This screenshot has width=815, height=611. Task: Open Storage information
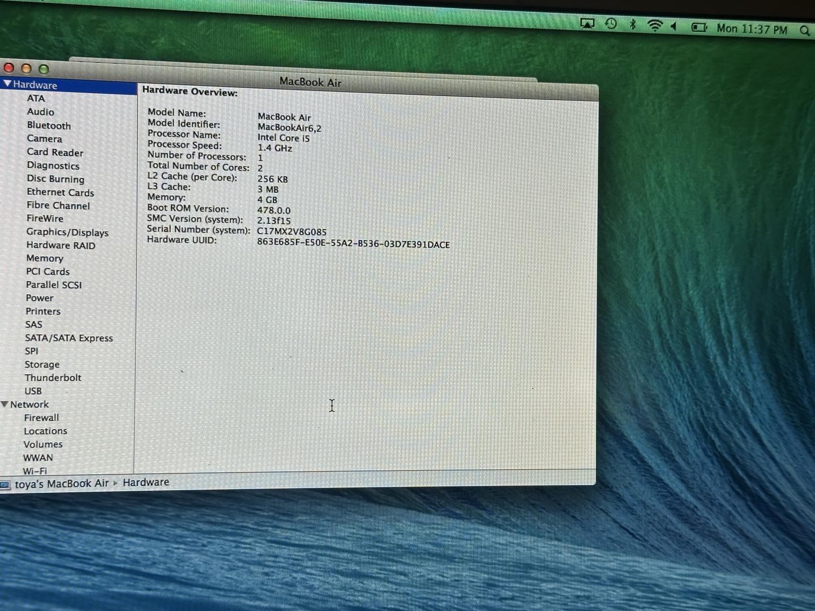click(42, 364)
